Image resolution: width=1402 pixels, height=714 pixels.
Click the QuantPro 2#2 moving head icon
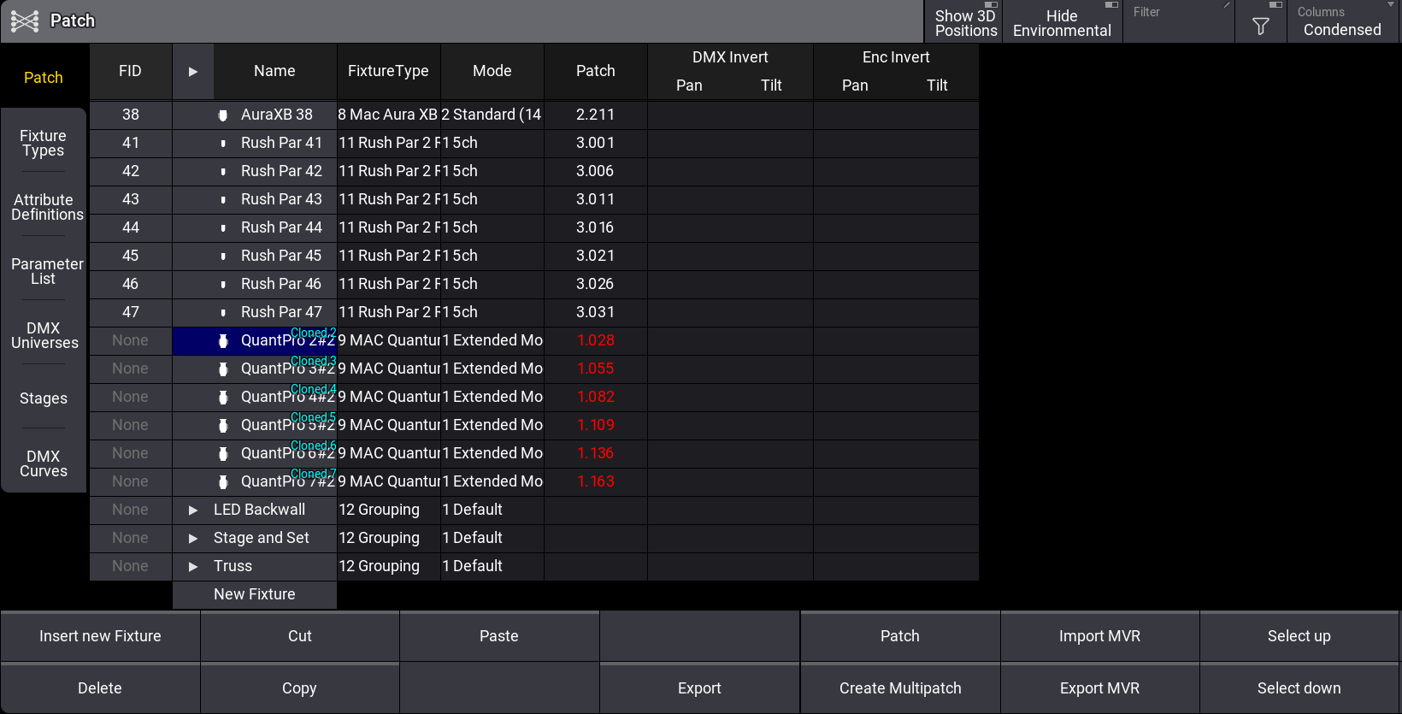[223, 341]
